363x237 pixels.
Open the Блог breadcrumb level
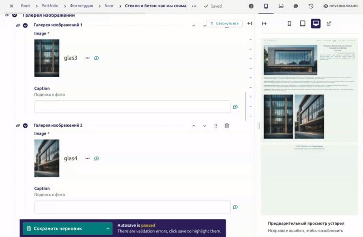point(109,6)
